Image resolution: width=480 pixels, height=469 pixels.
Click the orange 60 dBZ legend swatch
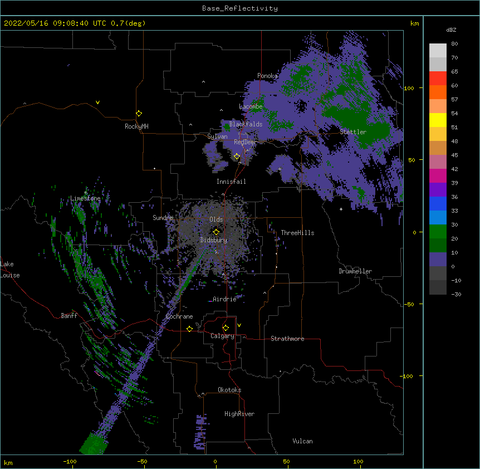pyautogui.click(x=438, y=92)
